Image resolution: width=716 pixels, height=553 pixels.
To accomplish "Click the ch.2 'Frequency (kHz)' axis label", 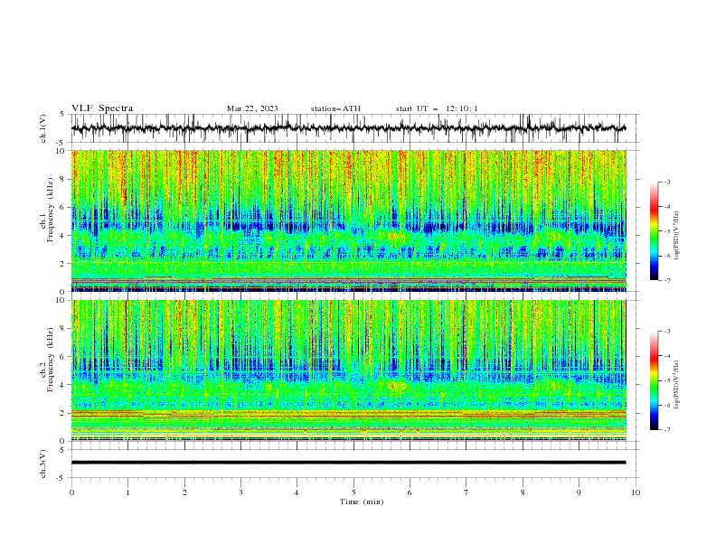I will pyautogui.click(x=51, y=360).
